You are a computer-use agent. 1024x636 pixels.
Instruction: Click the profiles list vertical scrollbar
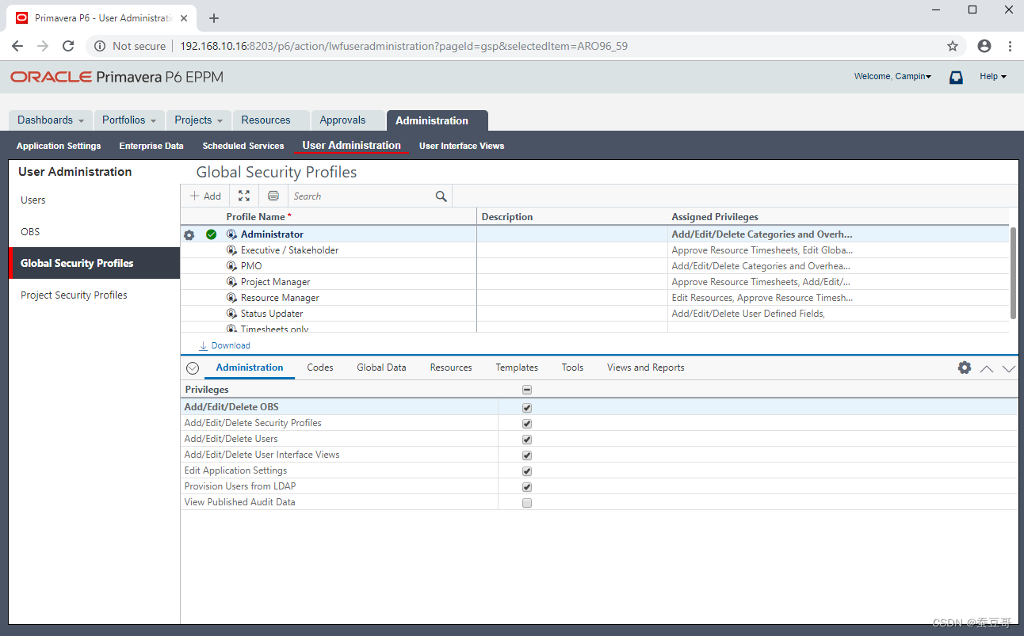[1013, 273]
